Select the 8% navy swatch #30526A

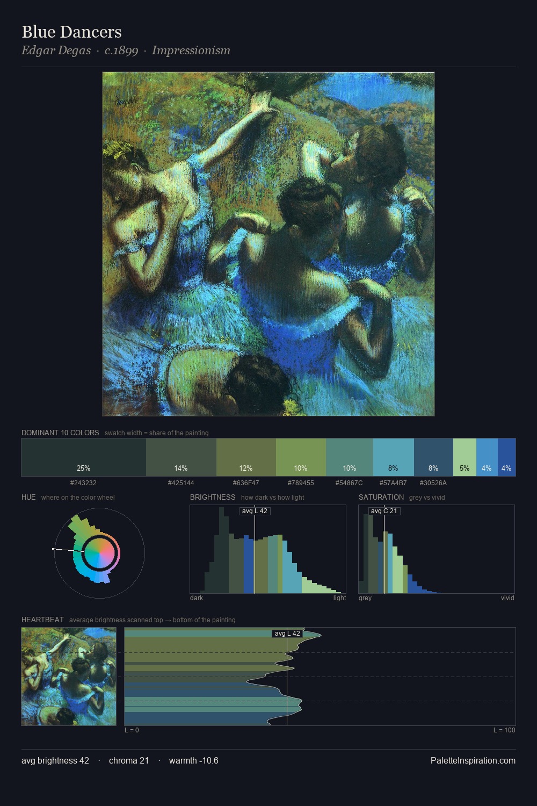point(433,457)
